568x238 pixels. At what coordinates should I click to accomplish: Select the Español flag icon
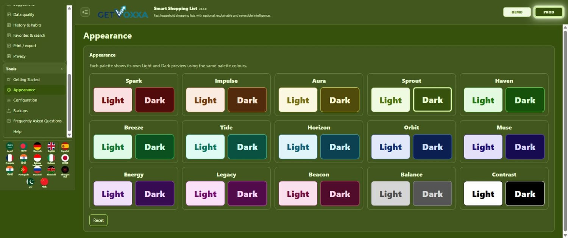(x=65, y=146)
